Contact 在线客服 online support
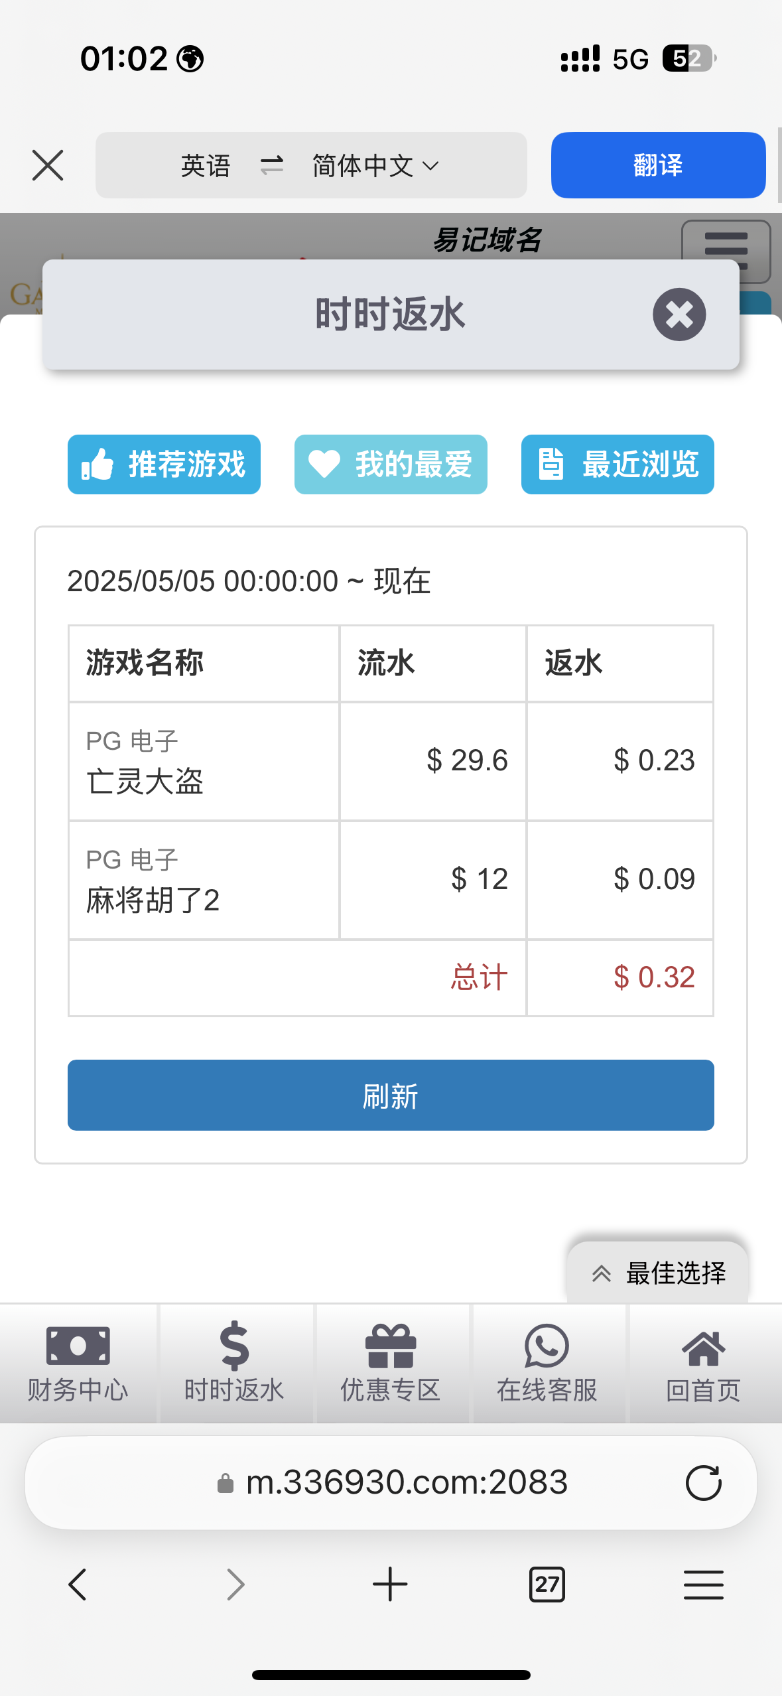Screen dimensions: 782x1696 pyautogui.click(x=547, y=1364)
